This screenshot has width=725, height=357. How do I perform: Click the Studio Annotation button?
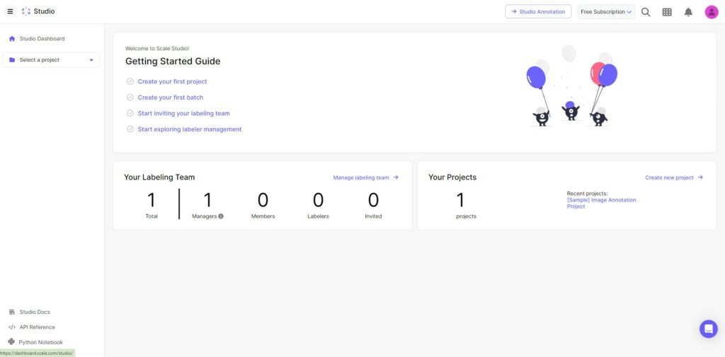538,11
